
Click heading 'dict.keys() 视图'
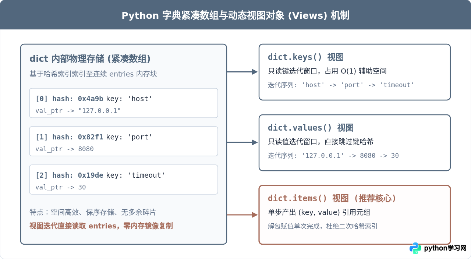pos(306,57)
